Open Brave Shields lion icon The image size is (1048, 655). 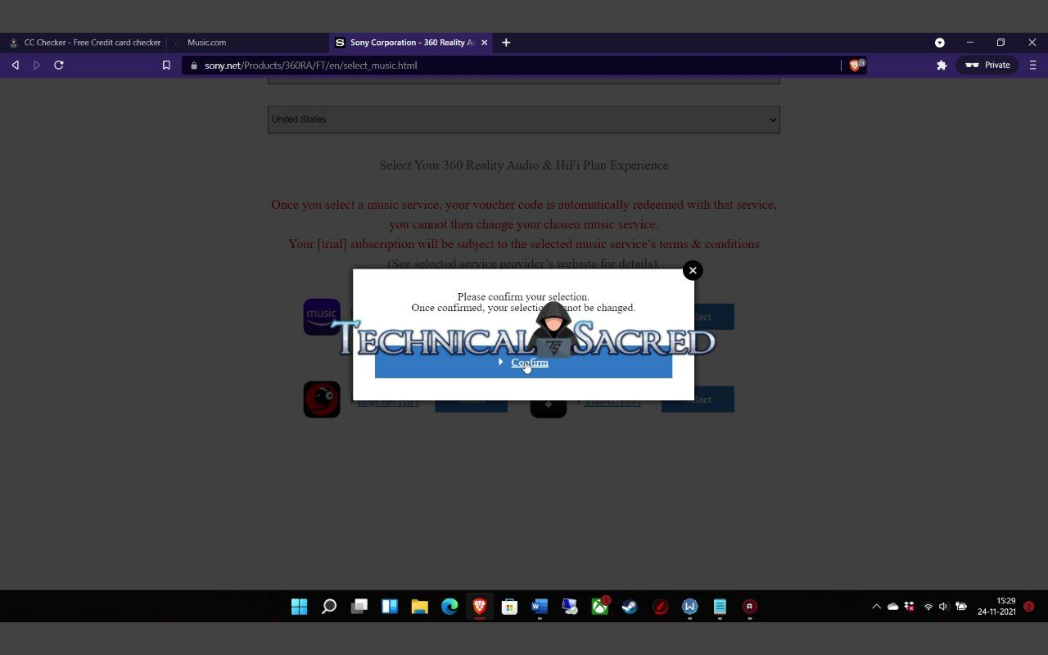click(856, 65)
